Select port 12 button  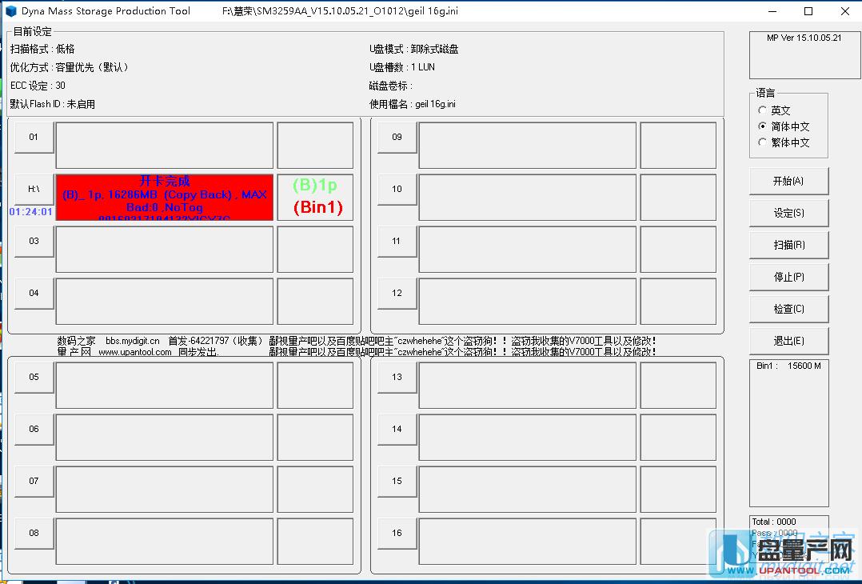pyautogui.click(x=397, y=293)
